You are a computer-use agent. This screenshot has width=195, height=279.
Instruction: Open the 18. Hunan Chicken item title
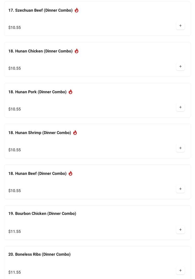coord(41,51)
